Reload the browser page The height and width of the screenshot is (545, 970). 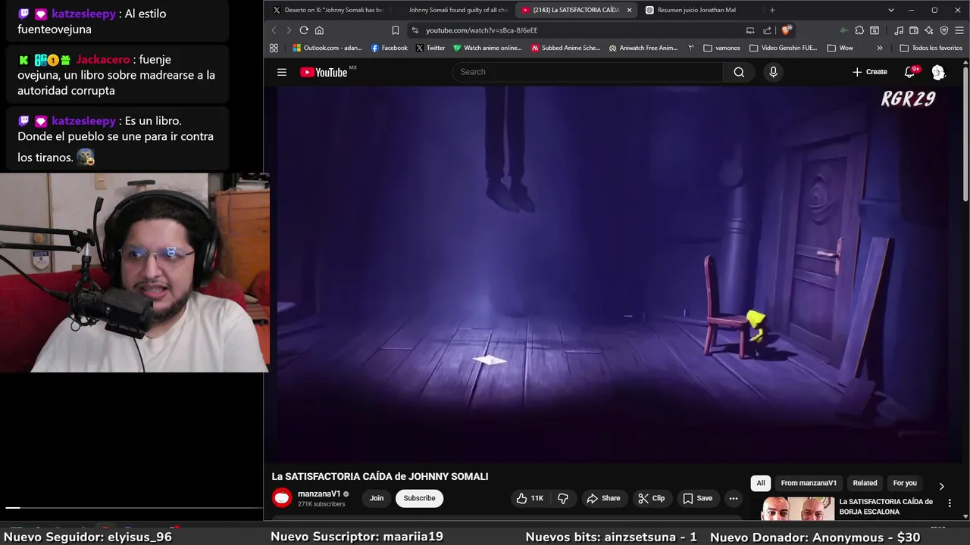(x=304, y=30)
